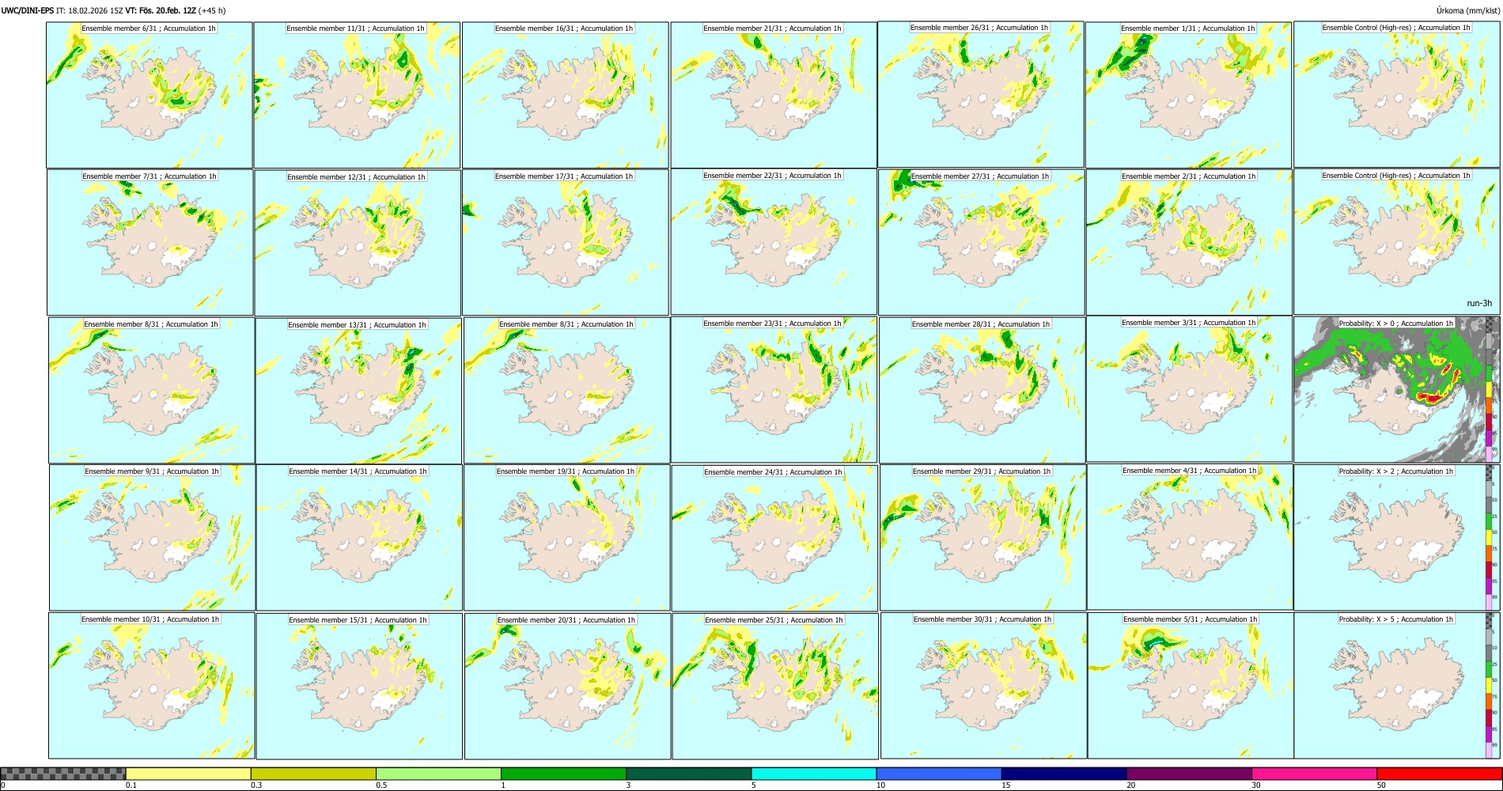Screen dimensions: 1503x791
Task: Click the 'UWC/DINI-EPS' header title
Action: point(28,11)
